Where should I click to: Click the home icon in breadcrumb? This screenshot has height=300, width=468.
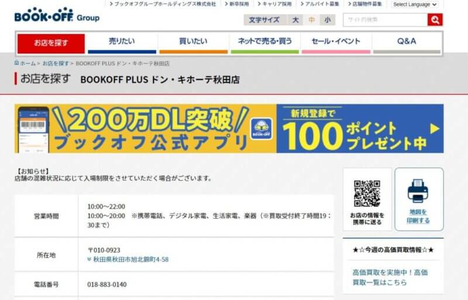(x=17, y=63)
